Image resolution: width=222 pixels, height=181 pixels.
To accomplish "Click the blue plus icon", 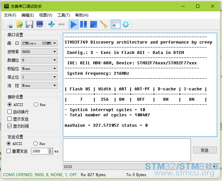I will [52, 24].
